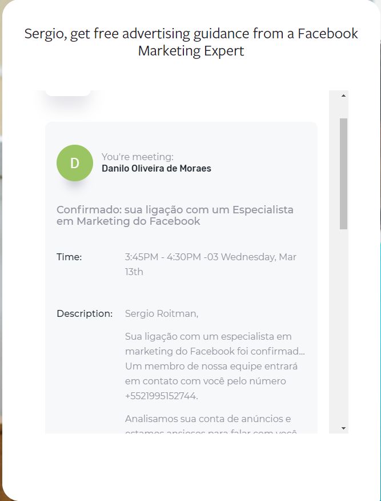This screenshot has width=381, height=501.
Task: Click the partially visible white card at top
Action: tap(68, 93)
